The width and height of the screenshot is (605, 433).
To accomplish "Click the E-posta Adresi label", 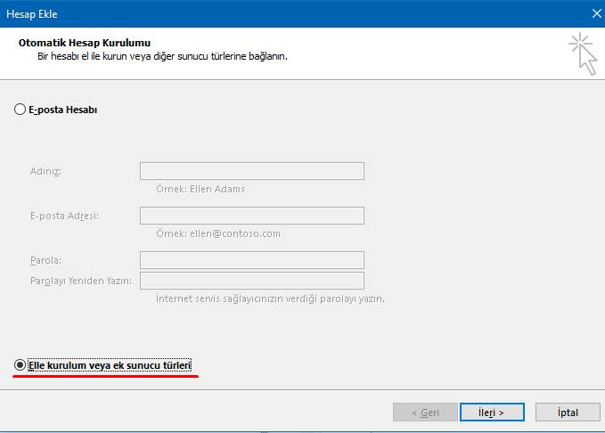I will [x=64, y=216].
